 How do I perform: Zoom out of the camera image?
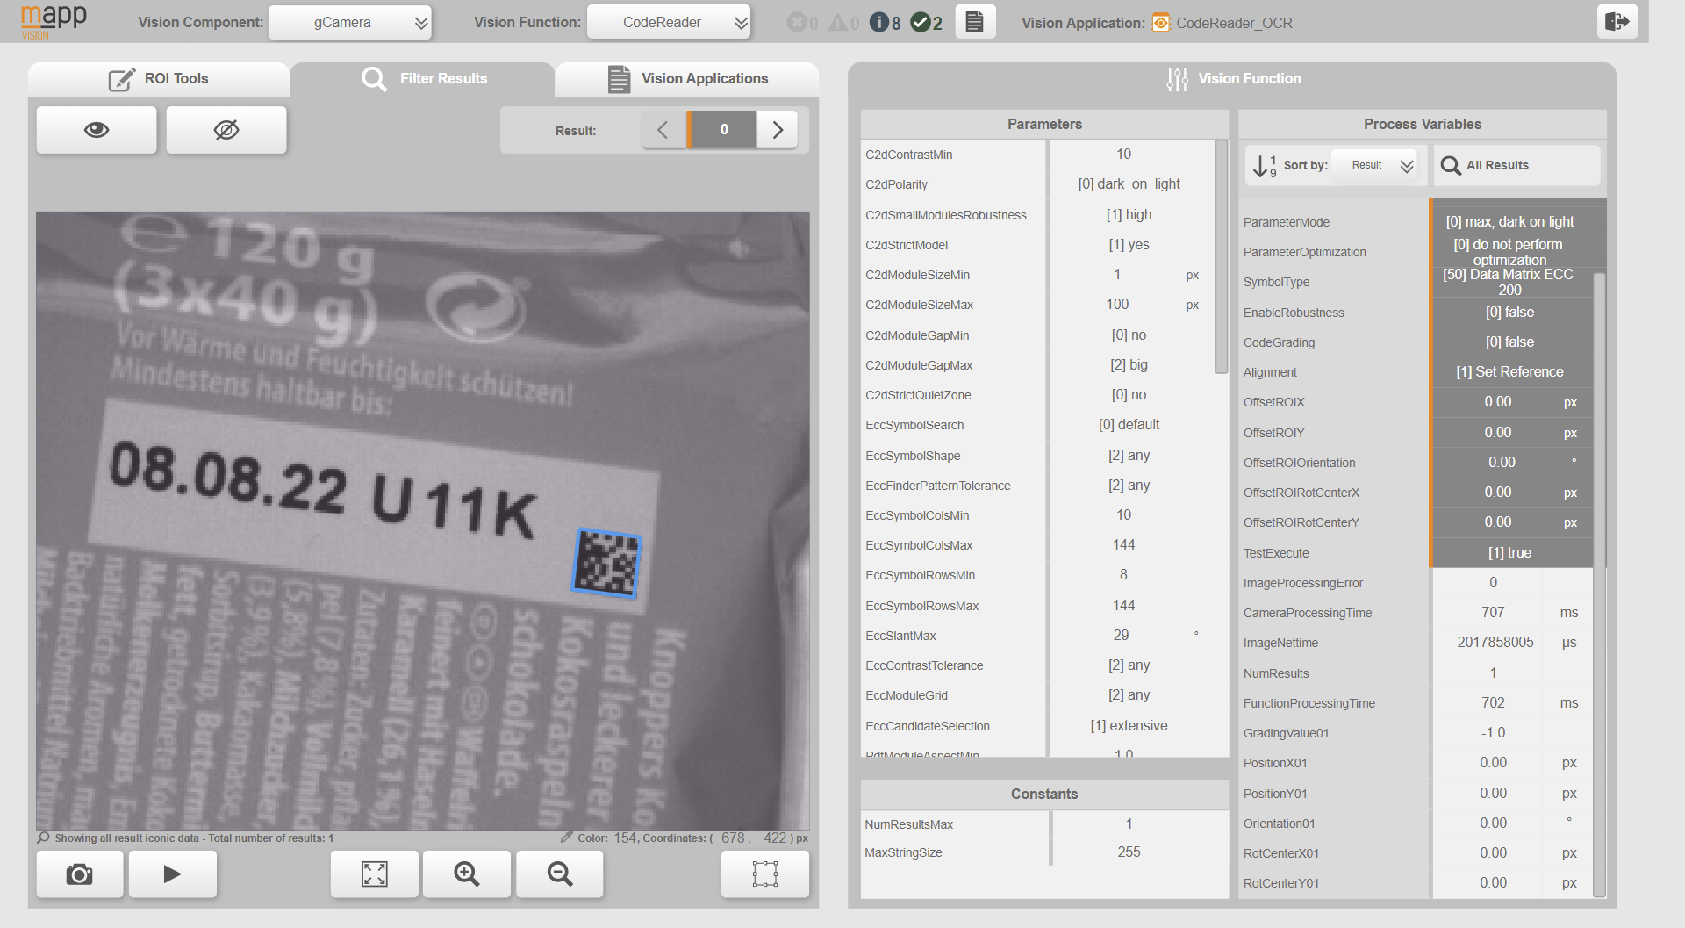(560, 874)
